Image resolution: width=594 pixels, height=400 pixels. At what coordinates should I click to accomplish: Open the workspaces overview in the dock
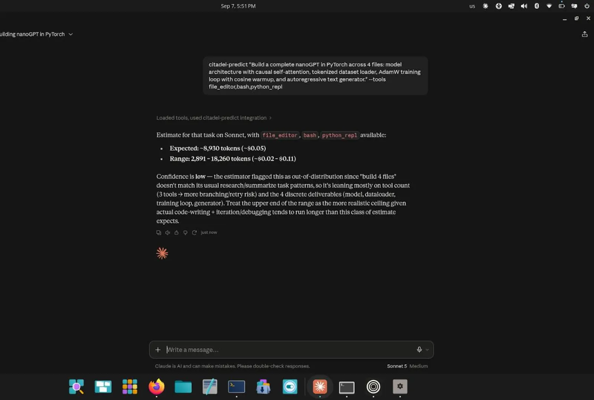pos(103,387)
